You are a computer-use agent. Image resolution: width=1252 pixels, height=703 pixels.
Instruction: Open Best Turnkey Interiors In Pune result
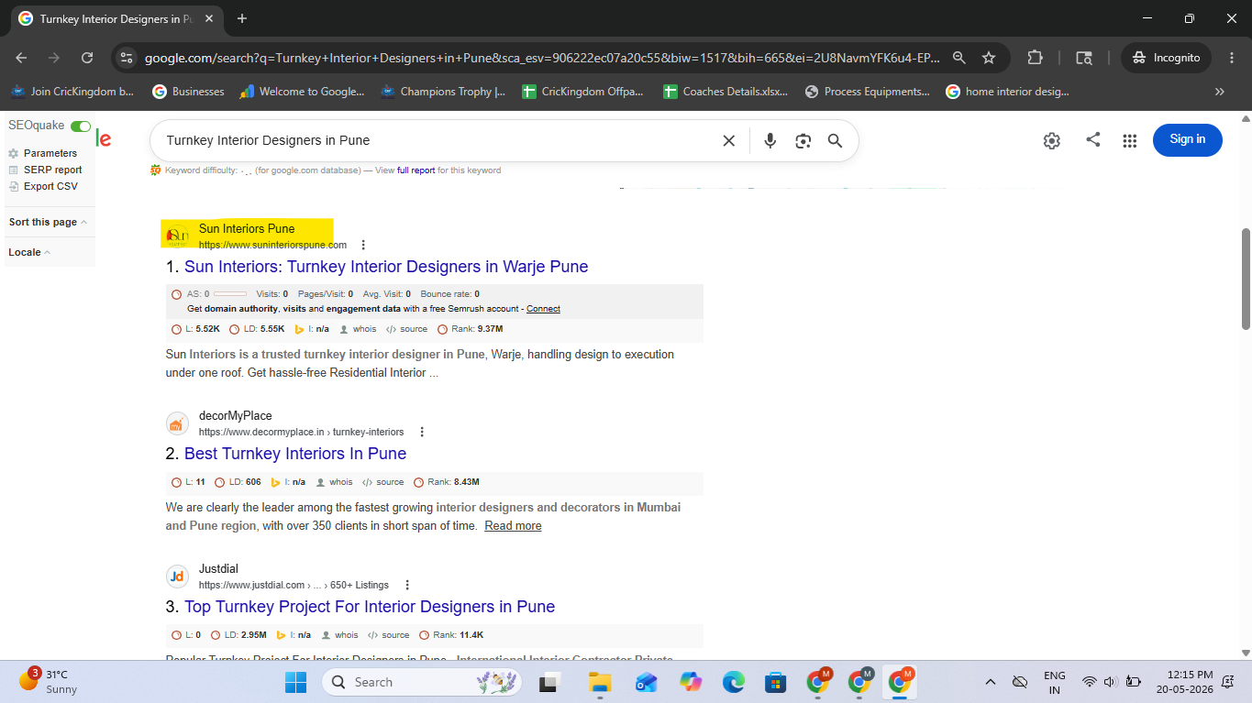click(x=295, y=454)
